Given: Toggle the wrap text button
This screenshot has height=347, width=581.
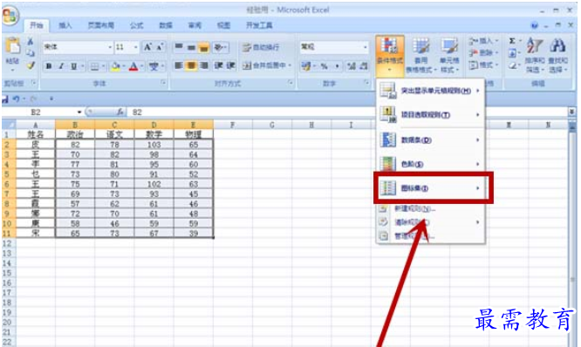Looking at the screenshot, I should click(261, 47).
